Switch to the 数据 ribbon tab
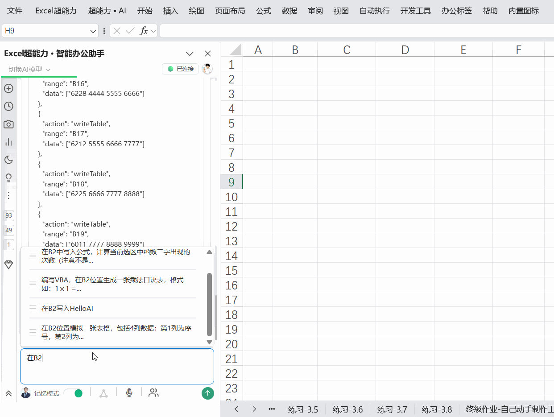554x417 pixels. pyautogui.click(x=289, y=11)
